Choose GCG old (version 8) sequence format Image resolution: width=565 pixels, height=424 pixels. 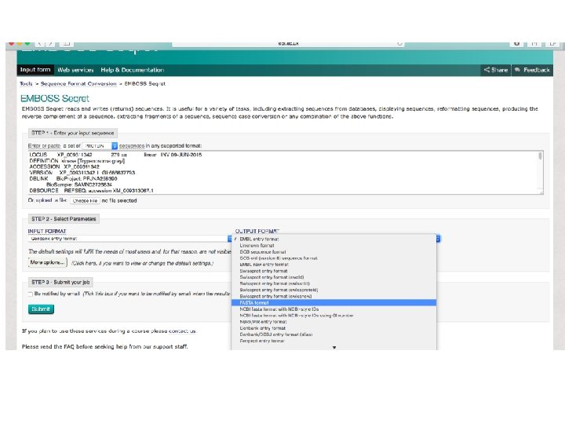334,258
